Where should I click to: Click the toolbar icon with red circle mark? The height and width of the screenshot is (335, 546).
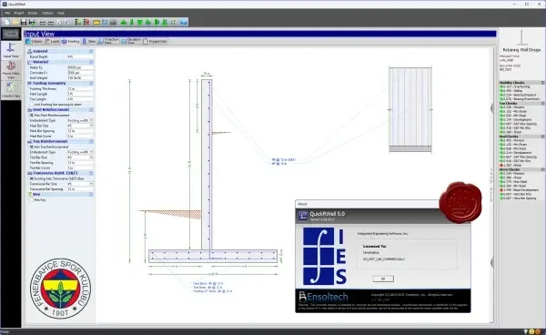click(86, 22)
